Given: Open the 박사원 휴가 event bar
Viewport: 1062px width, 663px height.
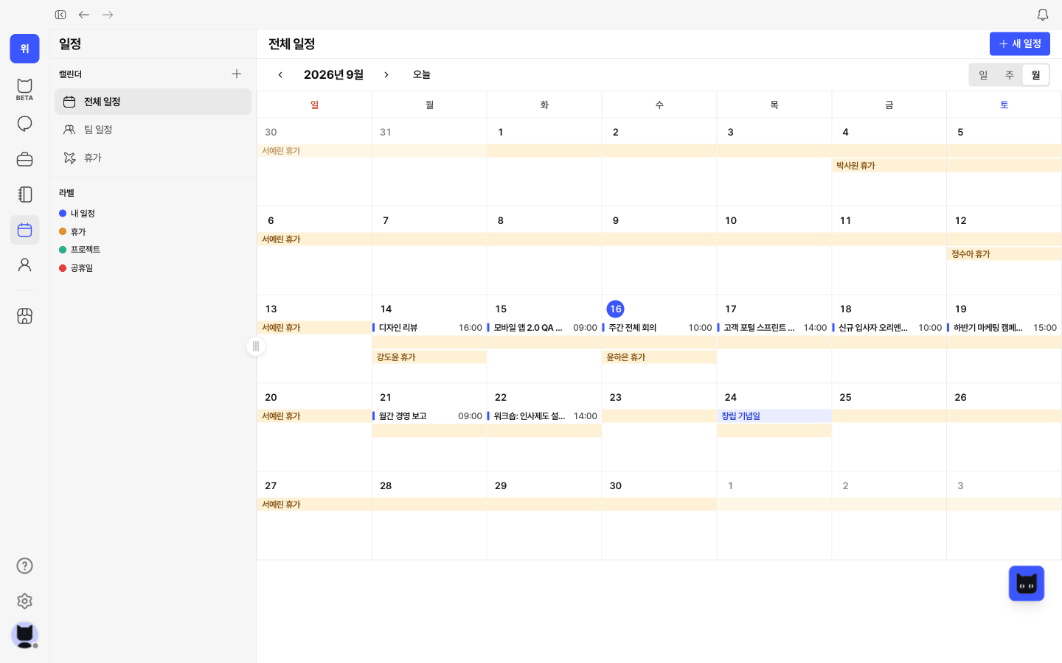Looking at the screenshot, I should (948, 166).
